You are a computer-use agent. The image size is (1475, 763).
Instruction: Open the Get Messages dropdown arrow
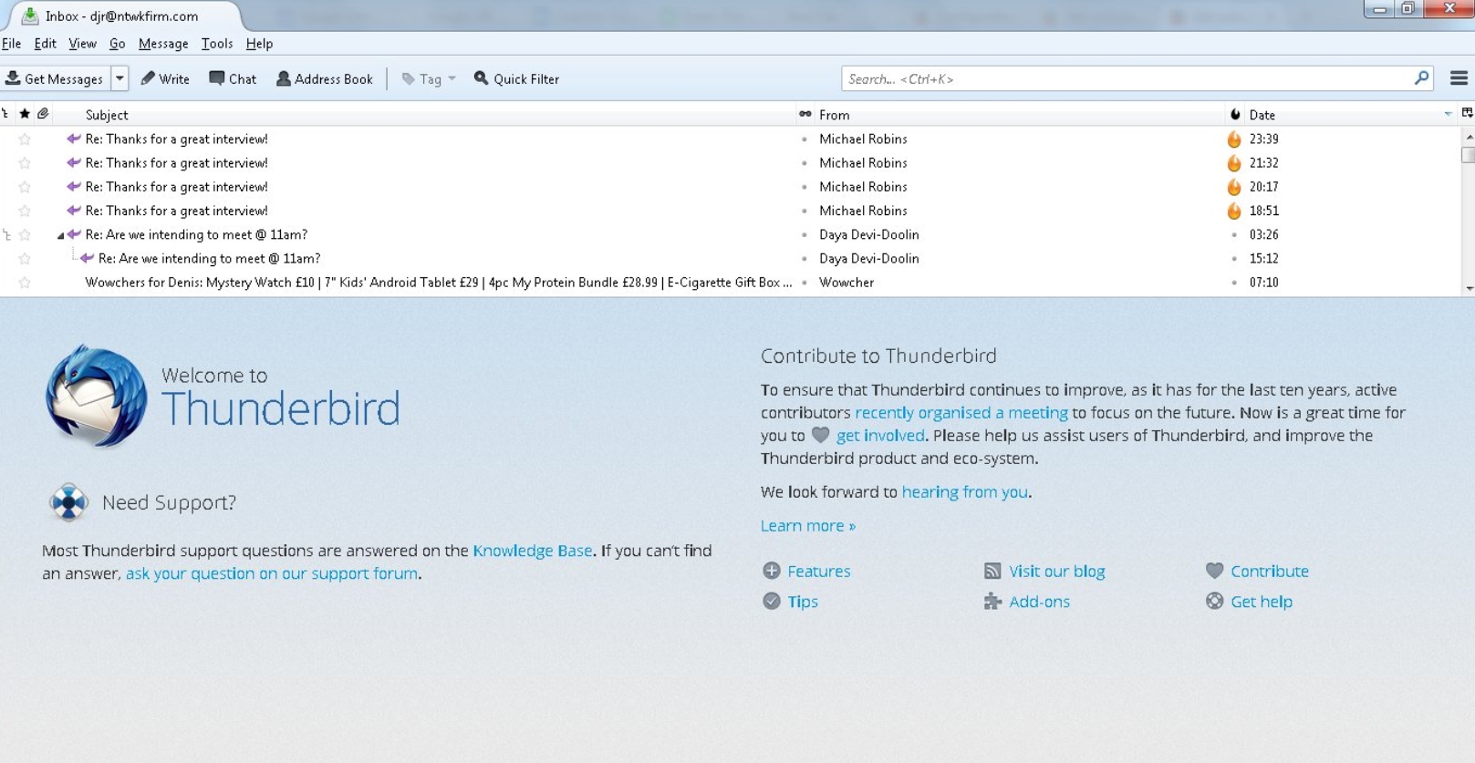(x=119, y=79)
